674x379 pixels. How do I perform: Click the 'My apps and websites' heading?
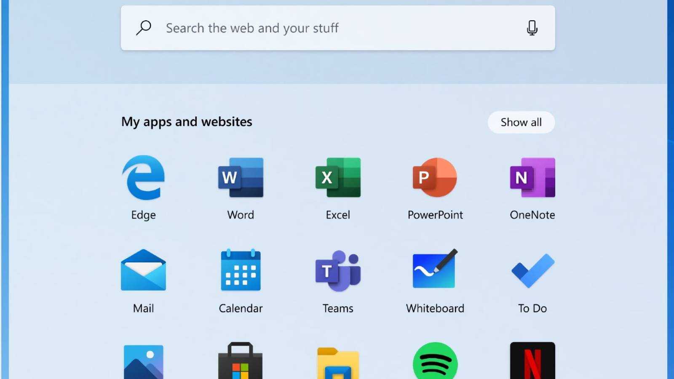187,122
